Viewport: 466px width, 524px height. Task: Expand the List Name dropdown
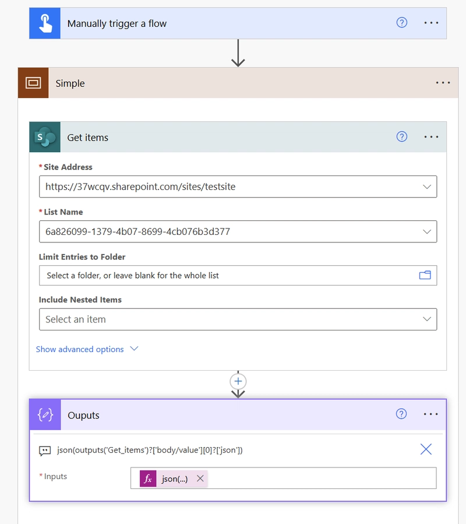click(x=426, y=231)
